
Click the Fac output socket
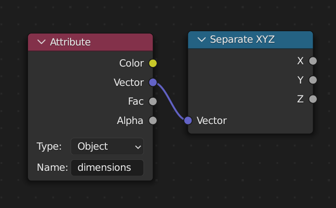tap(153, 101)
